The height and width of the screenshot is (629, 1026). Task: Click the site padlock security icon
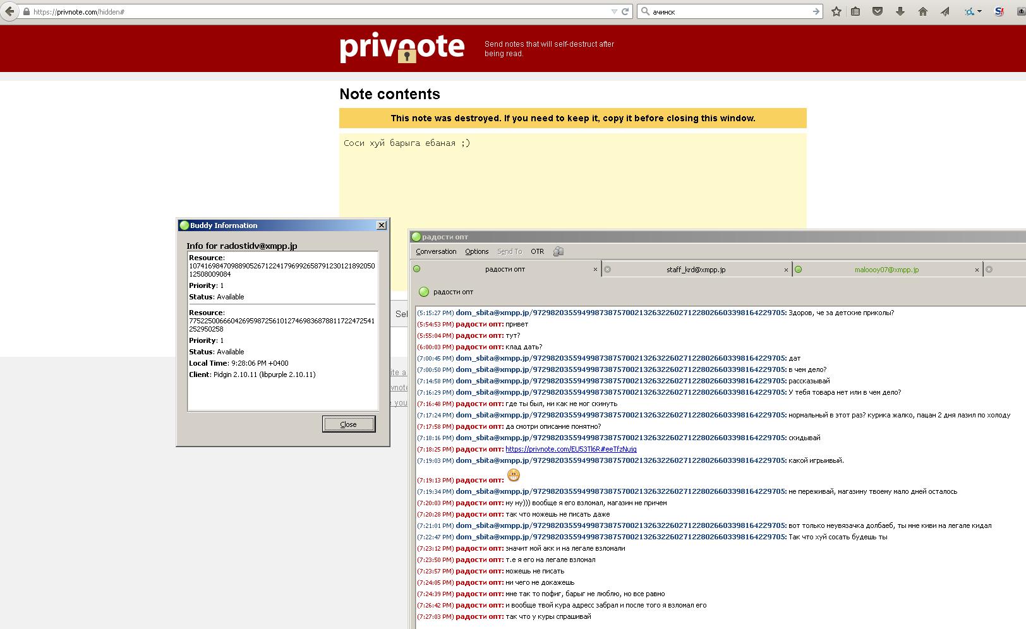point(26,12)
